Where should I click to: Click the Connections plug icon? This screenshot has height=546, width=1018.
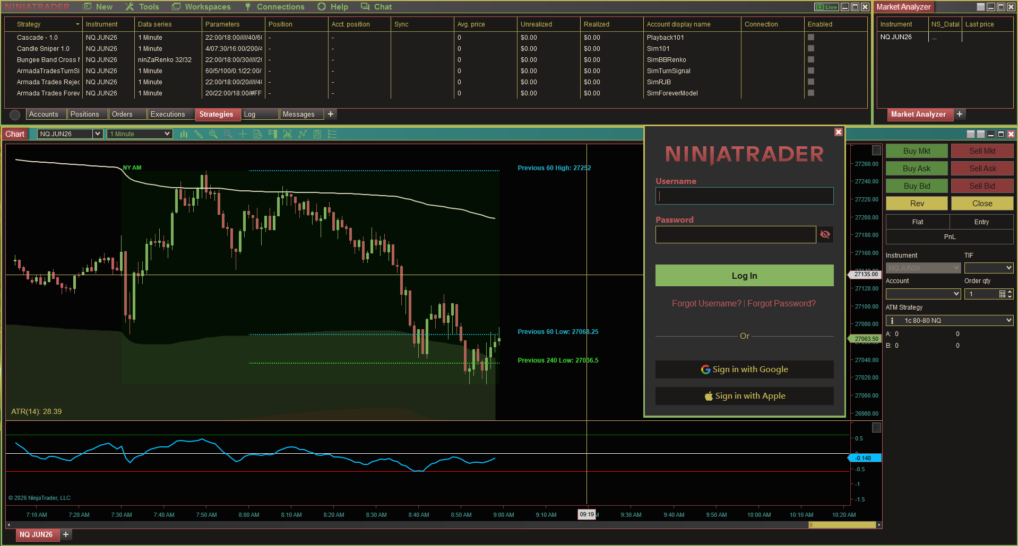coord(248,6)
